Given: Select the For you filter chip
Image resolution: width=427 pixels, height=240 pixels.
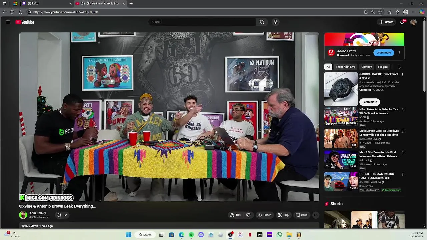Looking at the screenshot, I should pos(383,67).
